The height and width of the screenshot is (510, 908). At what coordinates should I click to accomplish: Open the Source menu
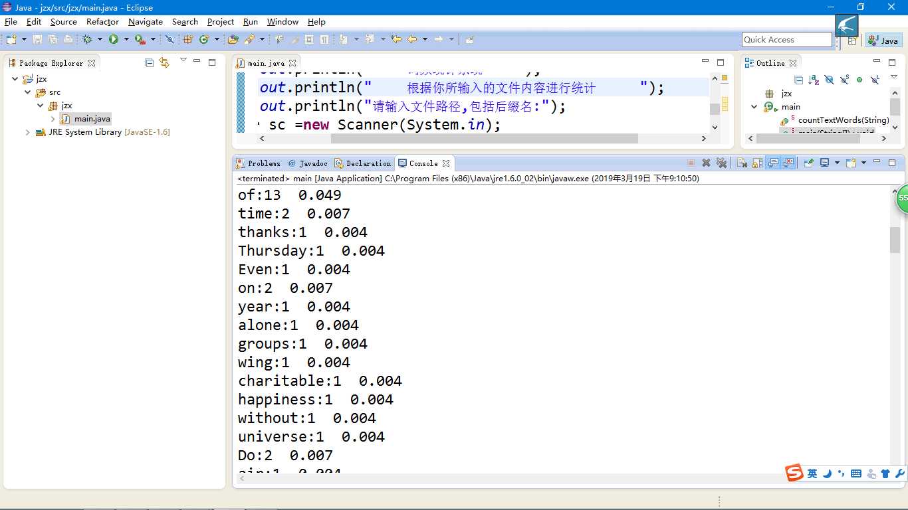[x=63, y=21]
